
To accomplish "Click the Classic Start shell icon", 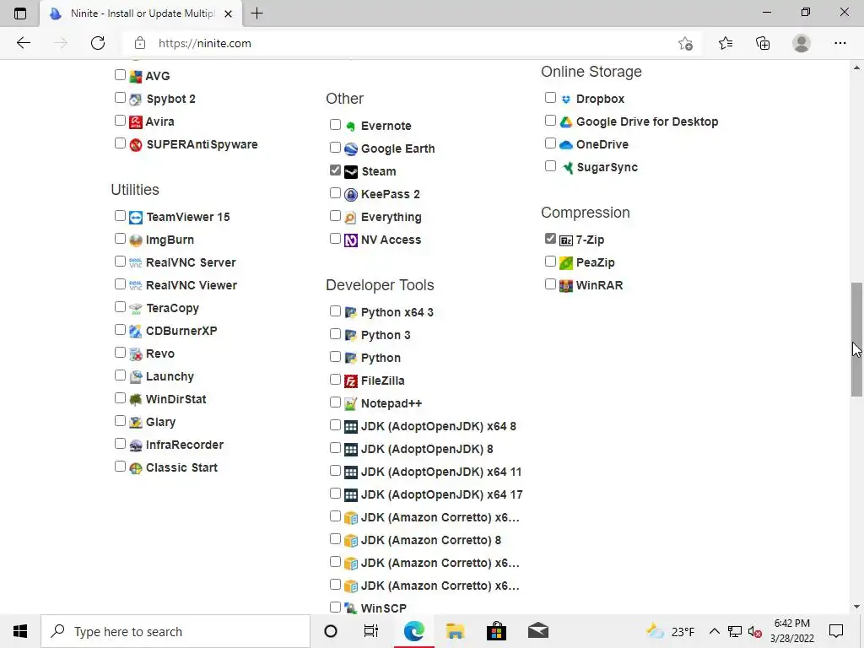I will point(136,467).
